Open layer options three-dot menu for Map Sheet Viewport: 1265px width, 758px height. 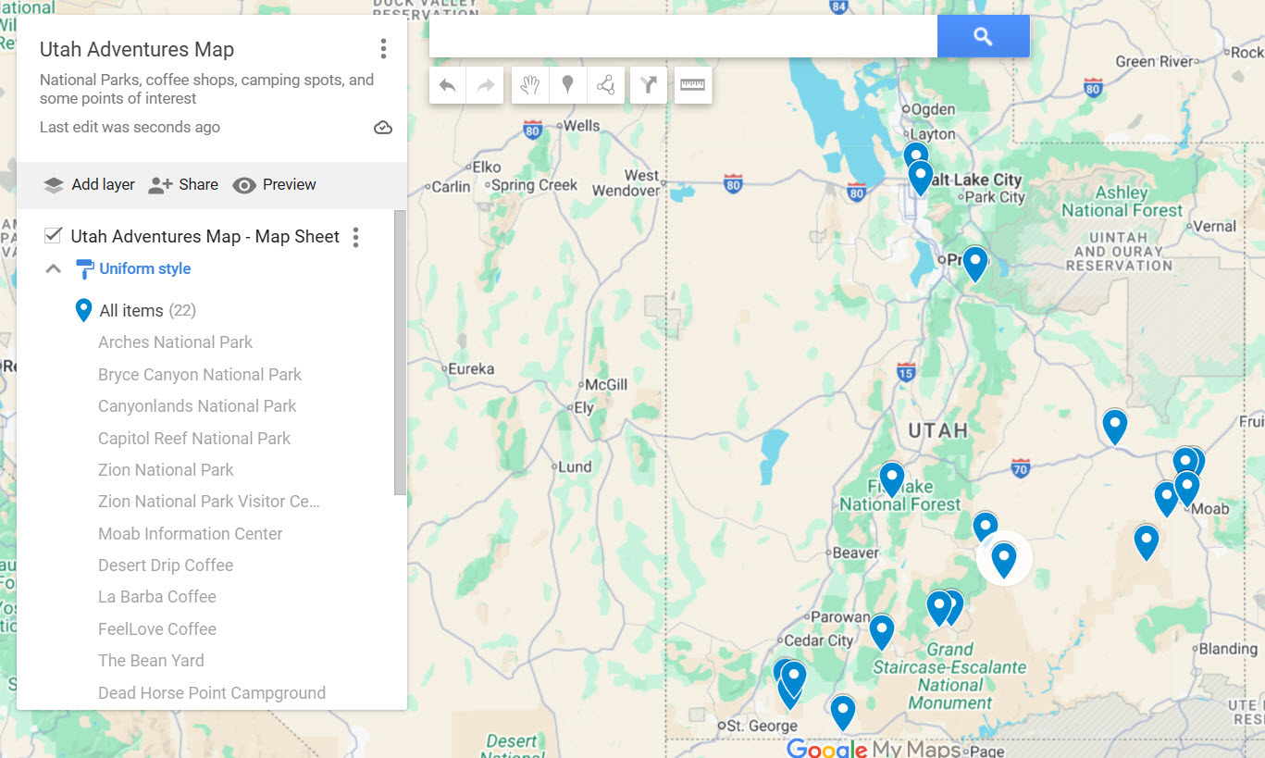point(355,237)
